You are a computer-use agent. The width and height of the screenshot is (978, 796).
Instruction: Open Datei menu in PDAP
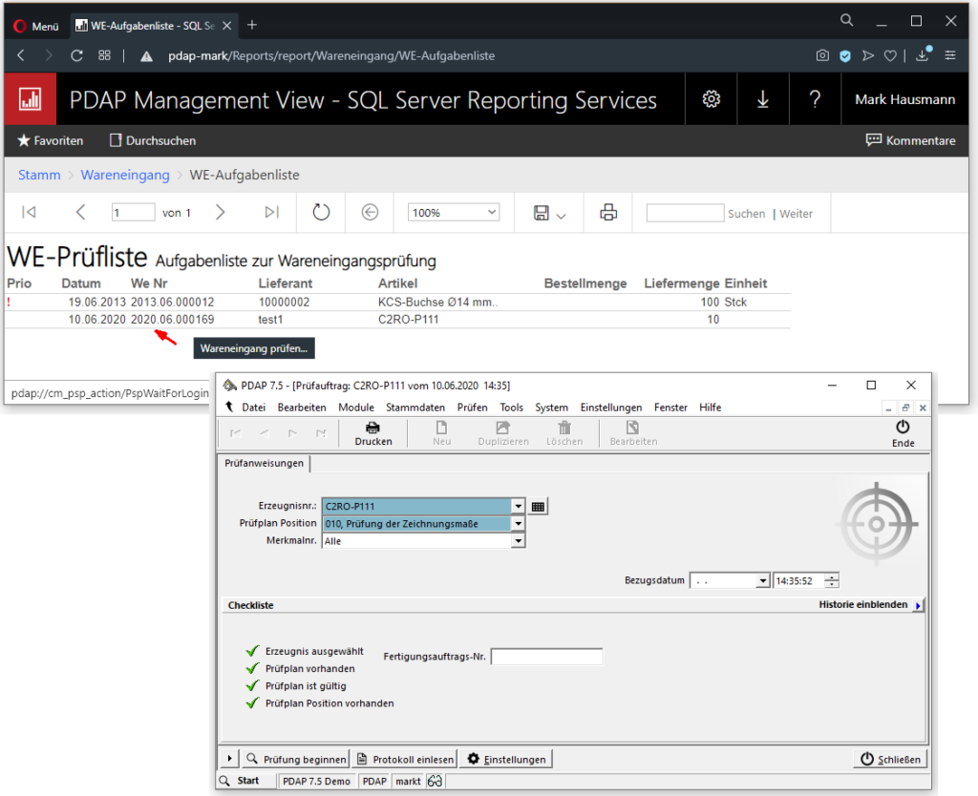(x=253, y=407)
